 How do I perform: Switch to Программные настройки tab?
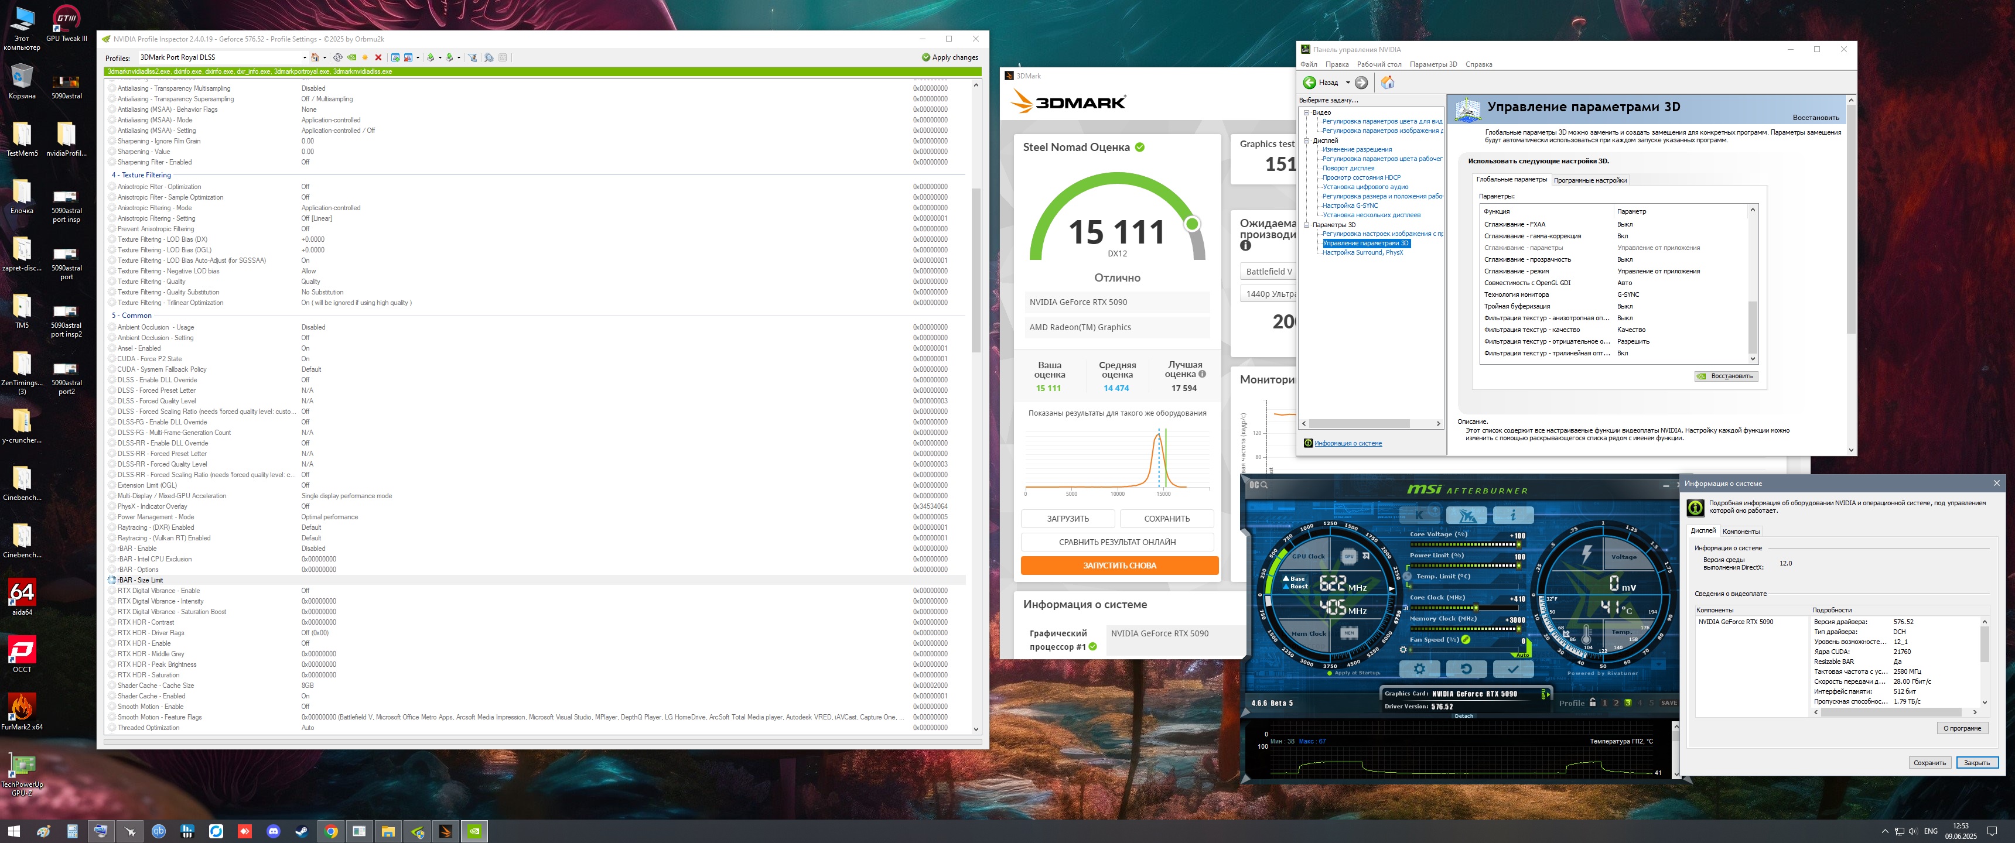[1590, 180]
